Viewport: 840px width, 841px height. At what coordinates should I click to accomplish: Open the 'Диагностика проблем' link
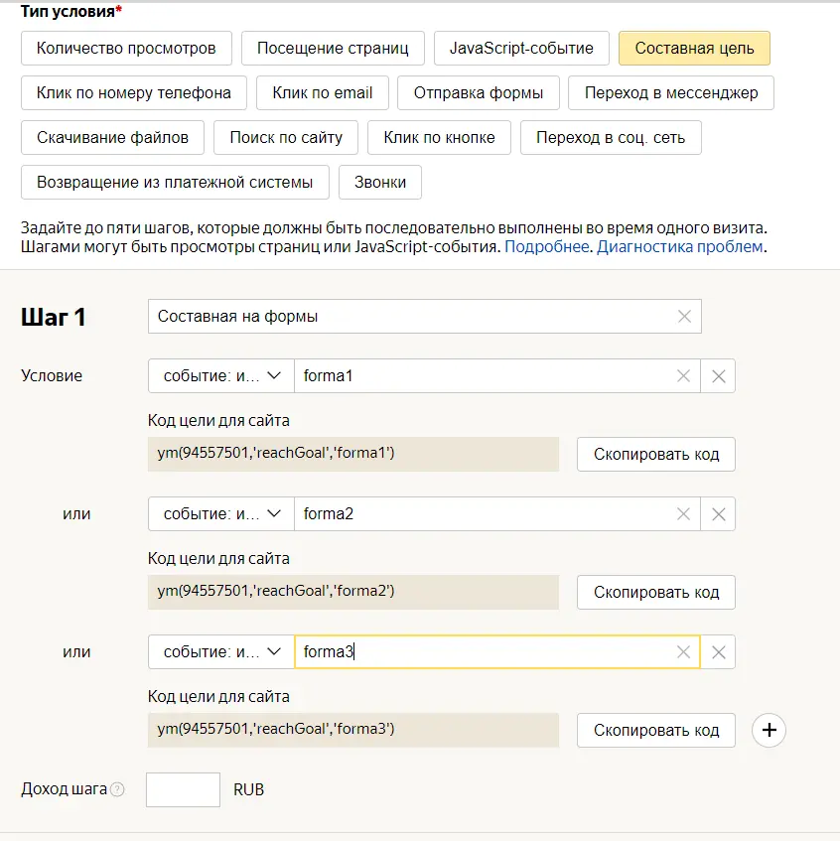pos(679,246)
